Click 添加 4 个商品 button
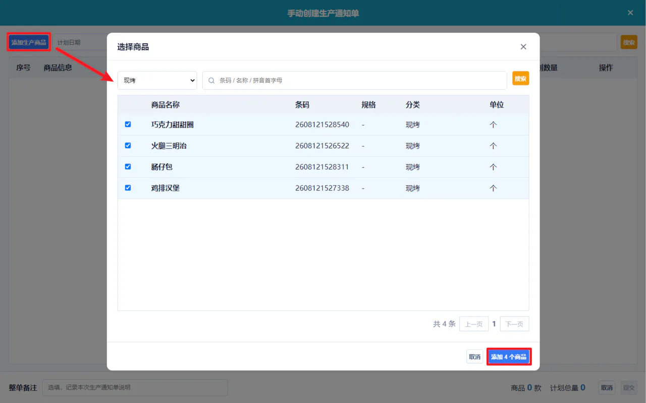Image resolution: width=646 pixels, height=403 pixels. coord(509,357)
